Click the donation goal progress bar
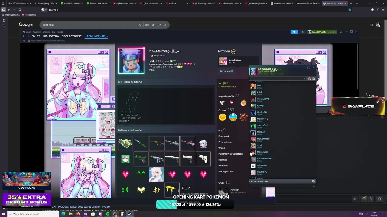Image resolution: width=387 pixels, height=217 pixels. (x=195, y=204)
